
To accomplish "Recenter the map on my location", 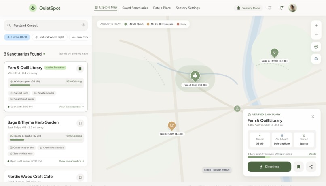I will 316,47.
